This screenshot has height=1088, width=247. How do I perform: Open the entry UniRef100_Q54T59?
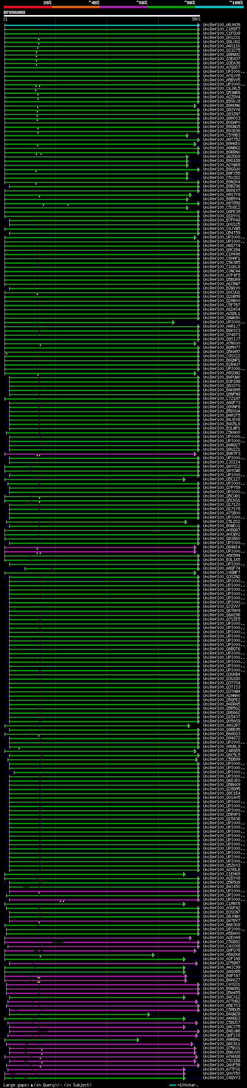pos(222,233)
